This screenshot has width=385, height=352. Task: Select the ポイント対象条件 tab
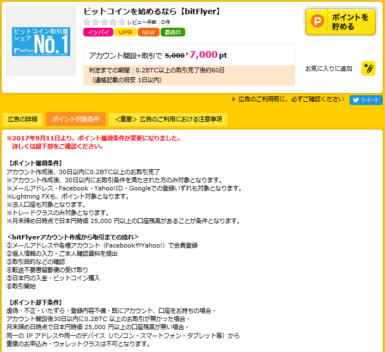75,119
